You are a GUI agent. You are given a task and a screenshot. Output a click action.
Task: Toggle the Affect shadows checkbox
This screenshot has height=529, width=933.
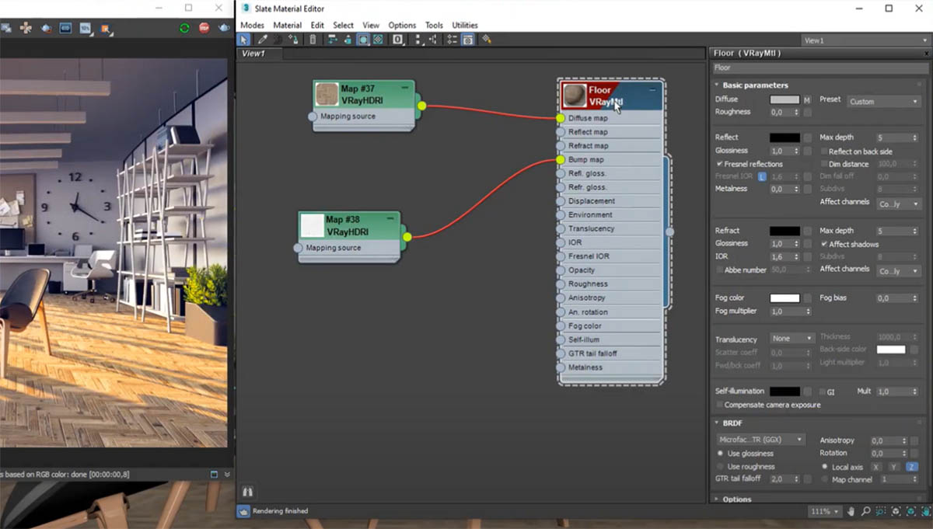pos(824,244)
